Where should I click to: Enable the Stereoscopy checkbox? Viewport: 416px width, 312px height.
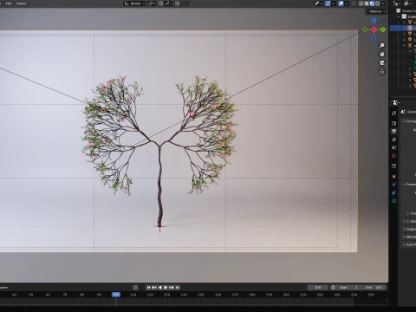tap(408, 221)
